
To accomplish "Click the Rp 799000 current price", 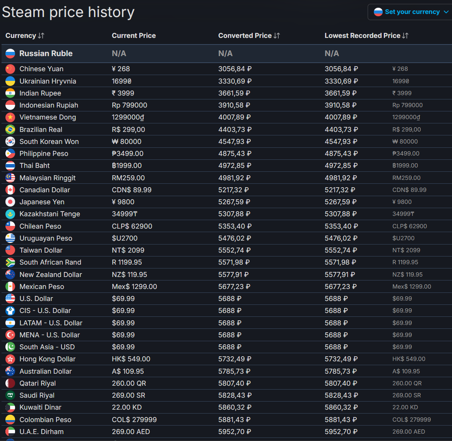I will 129,105.
